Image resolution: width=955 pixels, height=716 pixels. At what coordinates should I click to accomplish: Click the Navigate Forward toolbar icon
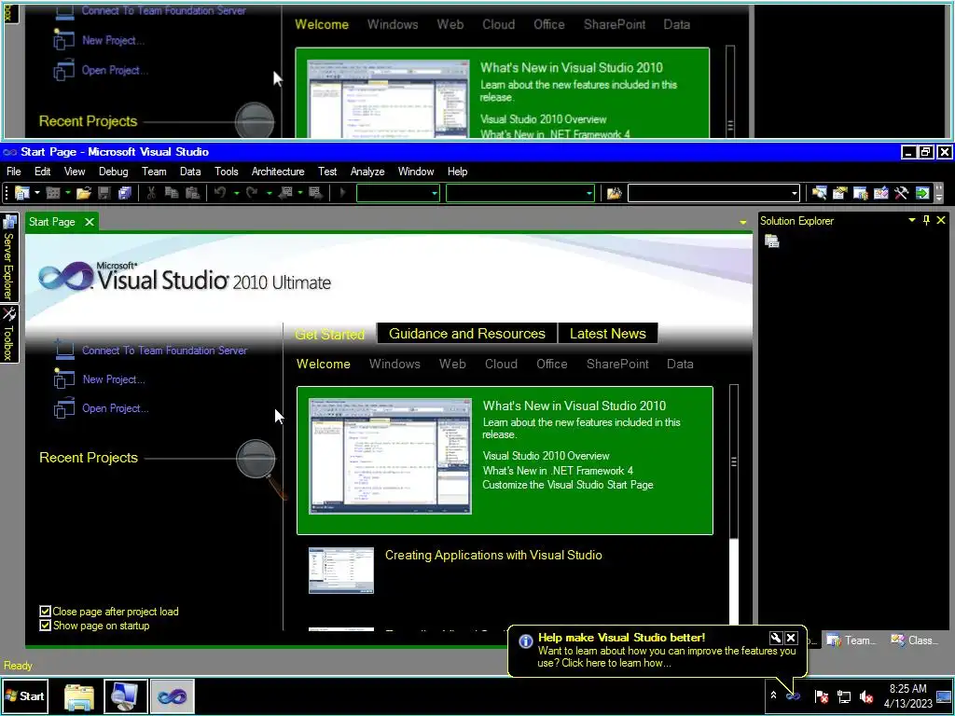(x=315, y=193)
